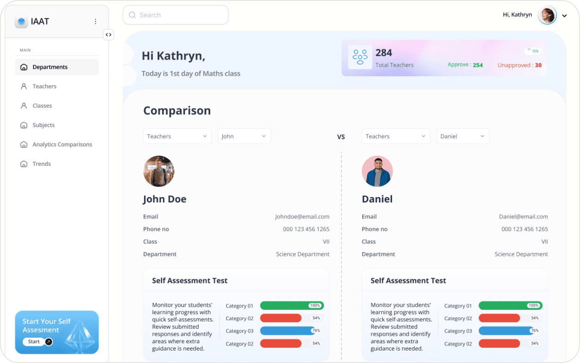Image resolution: width=580 pixels, height=363 pixels.
Task: Expand the user menu chevron beside the avatar
Action: coord(564,16)
